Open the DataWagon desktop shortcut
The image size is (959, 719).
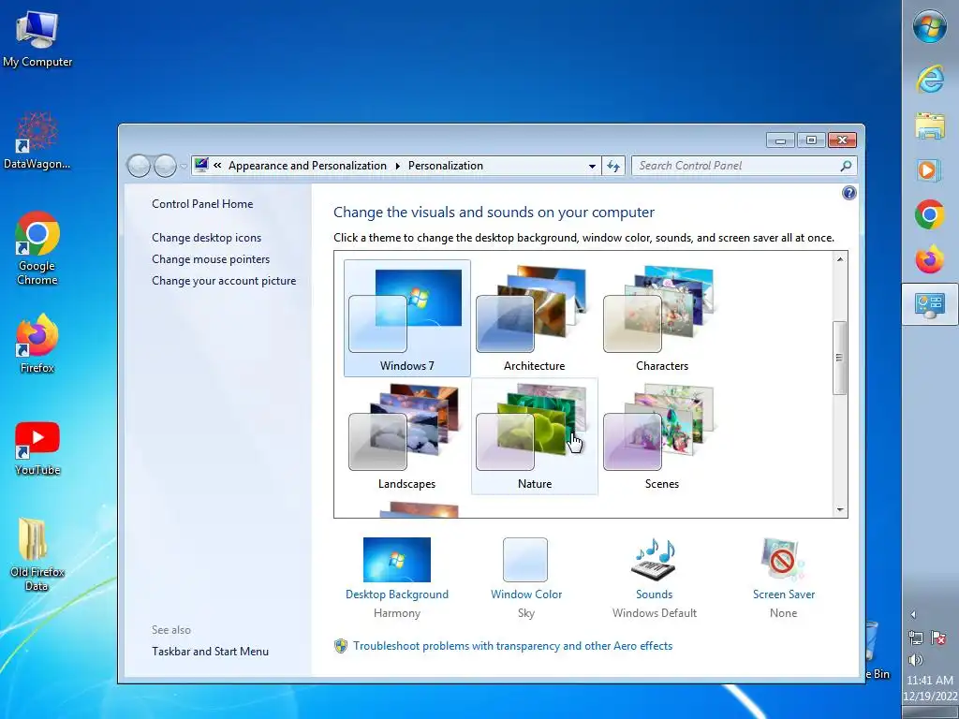click(37, 140)
